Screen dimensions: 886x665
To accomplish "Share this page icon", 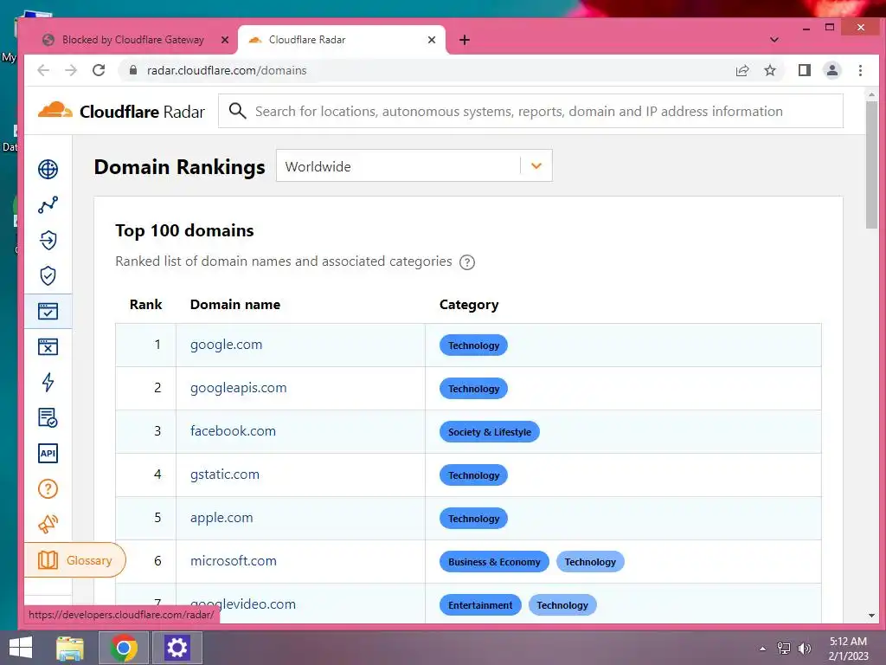I will pyautogui.click(x=742, y=70).
